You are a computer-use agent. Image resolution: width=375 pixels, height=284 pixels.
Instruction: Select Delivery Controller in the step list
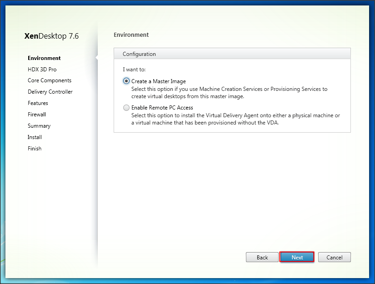coord(50,92)
